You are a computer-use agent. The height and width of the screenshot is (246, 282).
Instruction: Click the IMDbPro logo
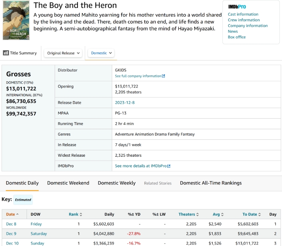tap(237, 7)
